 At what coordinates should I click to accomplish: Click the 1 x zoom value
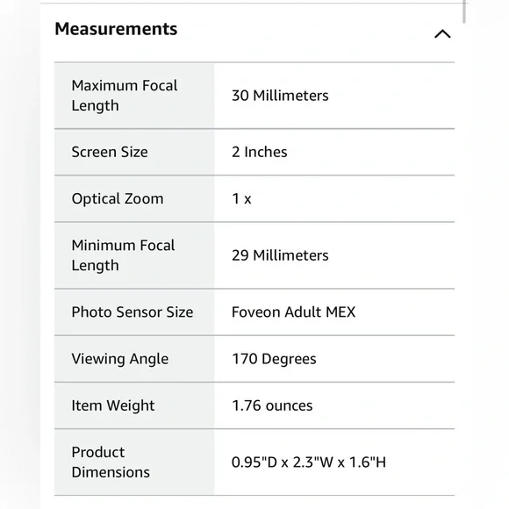[x=241, y=198]
